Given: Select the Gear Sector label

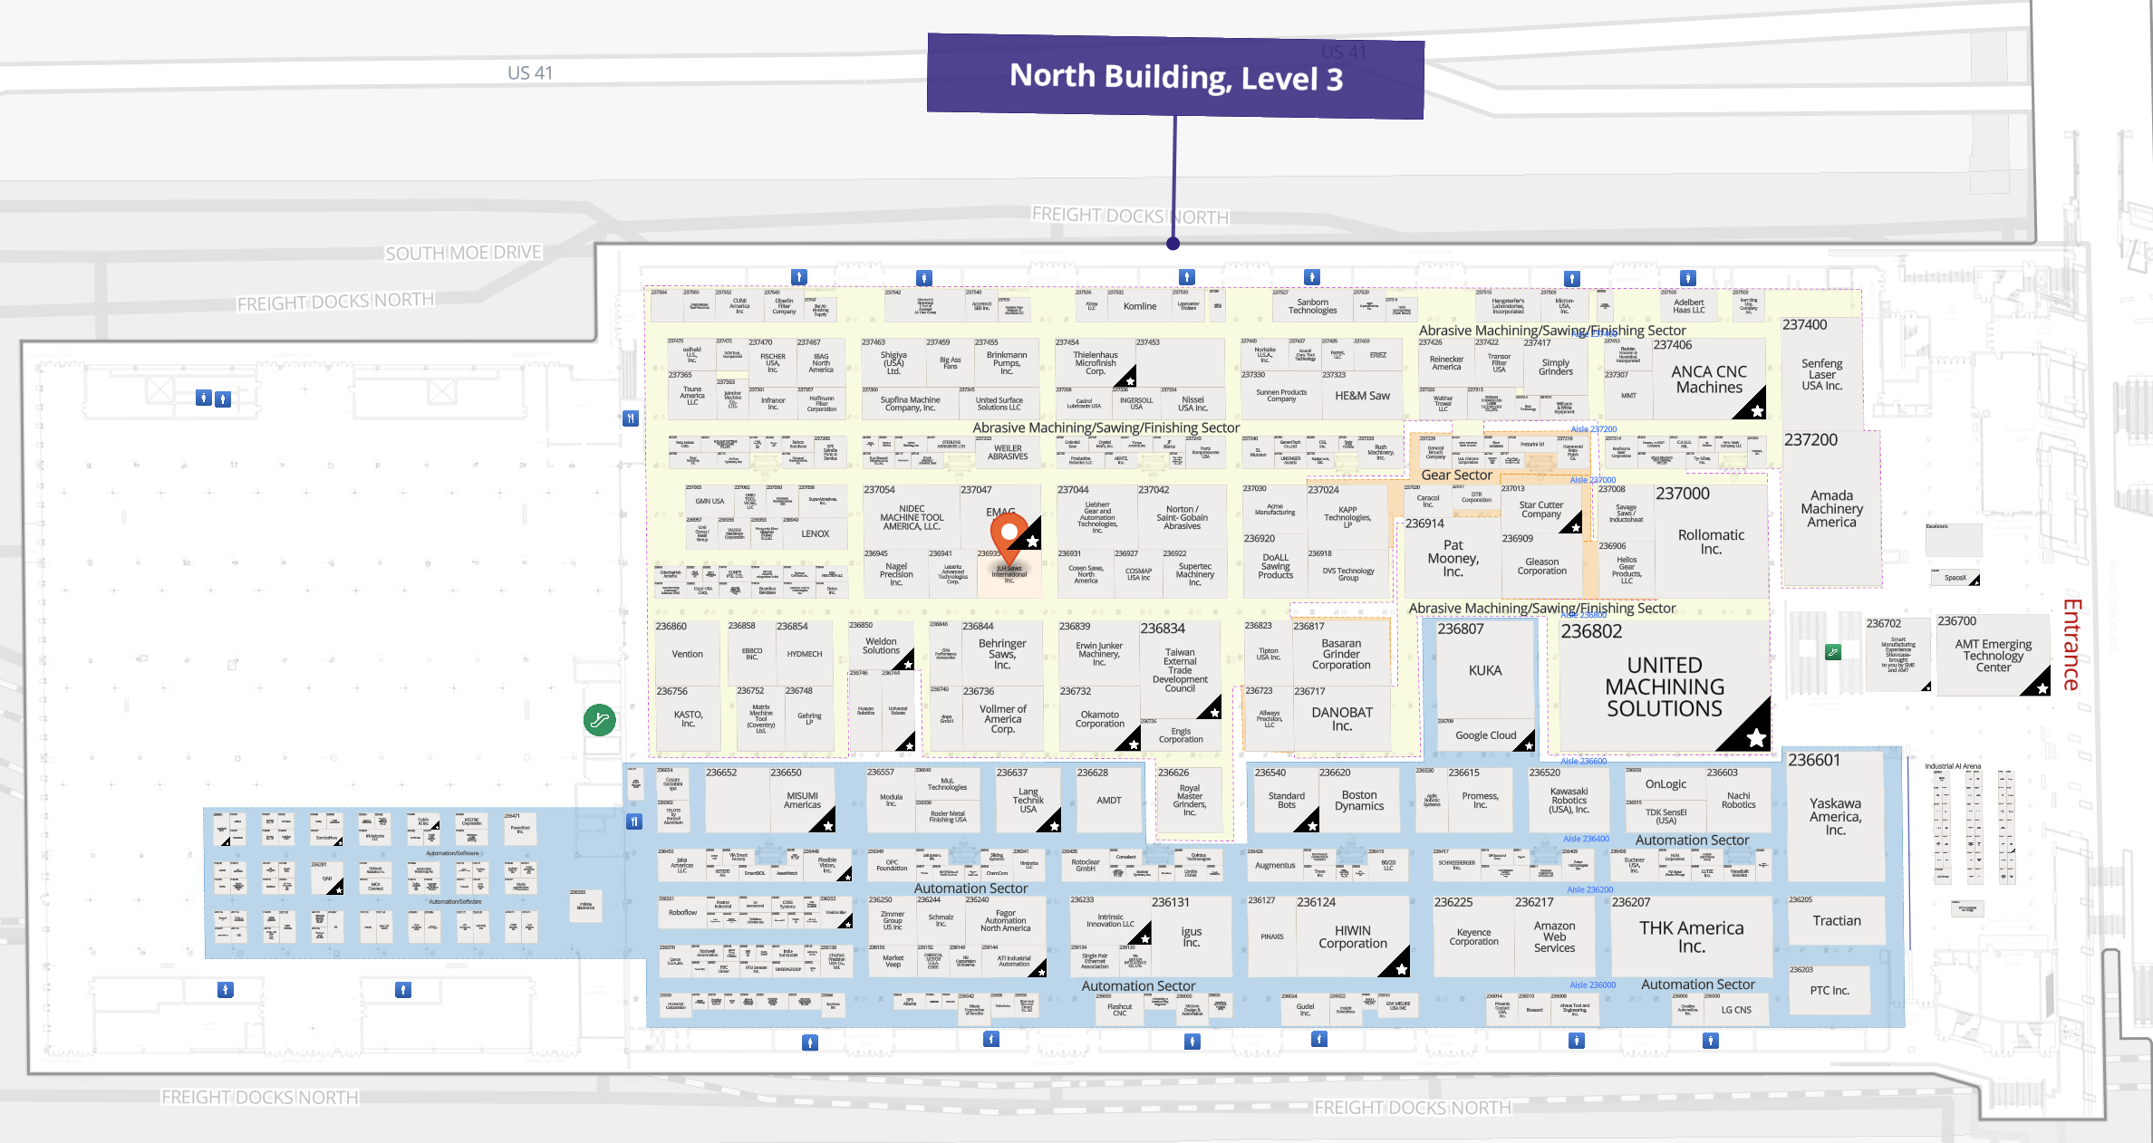Looking at the screenshot, I should 1456,475.
